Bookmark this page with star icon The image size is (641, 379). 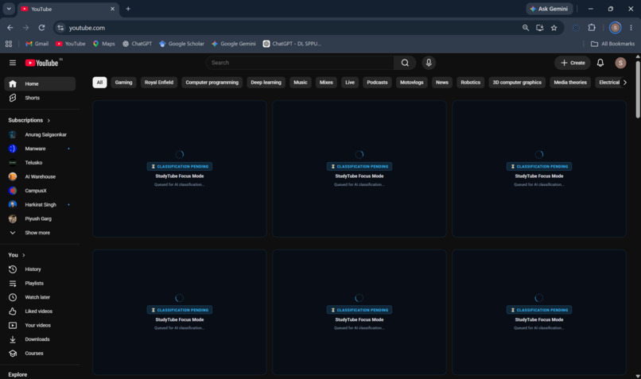click(x=554, y=28)
